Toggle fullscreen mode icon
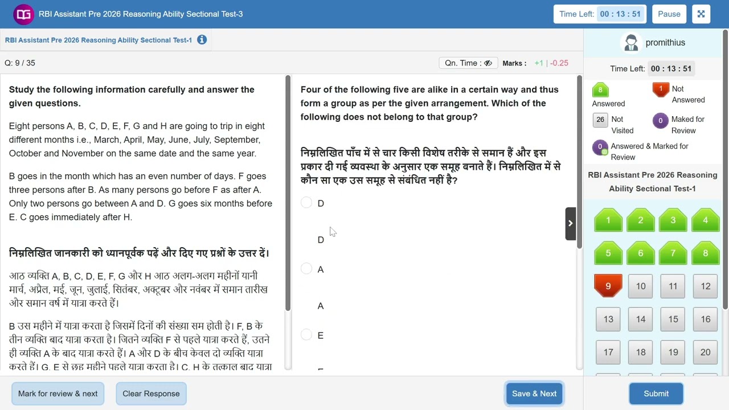This screenshot has height=410, width=729. (x=701, y=14)
